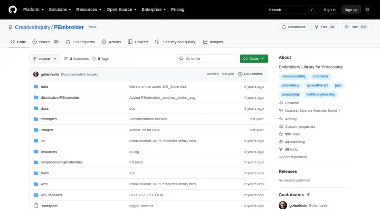380x209 pixels.
Task: Click the creative-coding topic tag
Action: [294, 76]
